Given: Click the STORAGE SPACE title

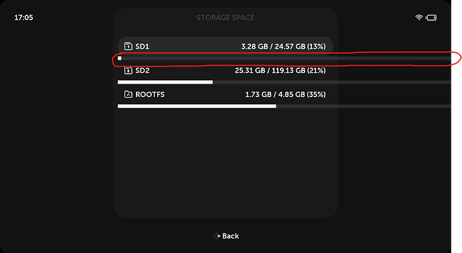Looking at the screenshot, I should tap(226, 17).
